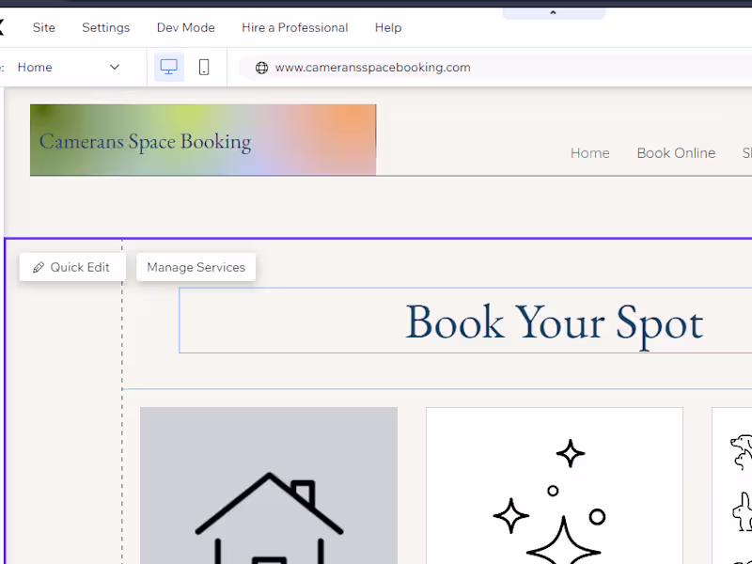
Task: Click Hire a Professional
Action: [294, 27]
